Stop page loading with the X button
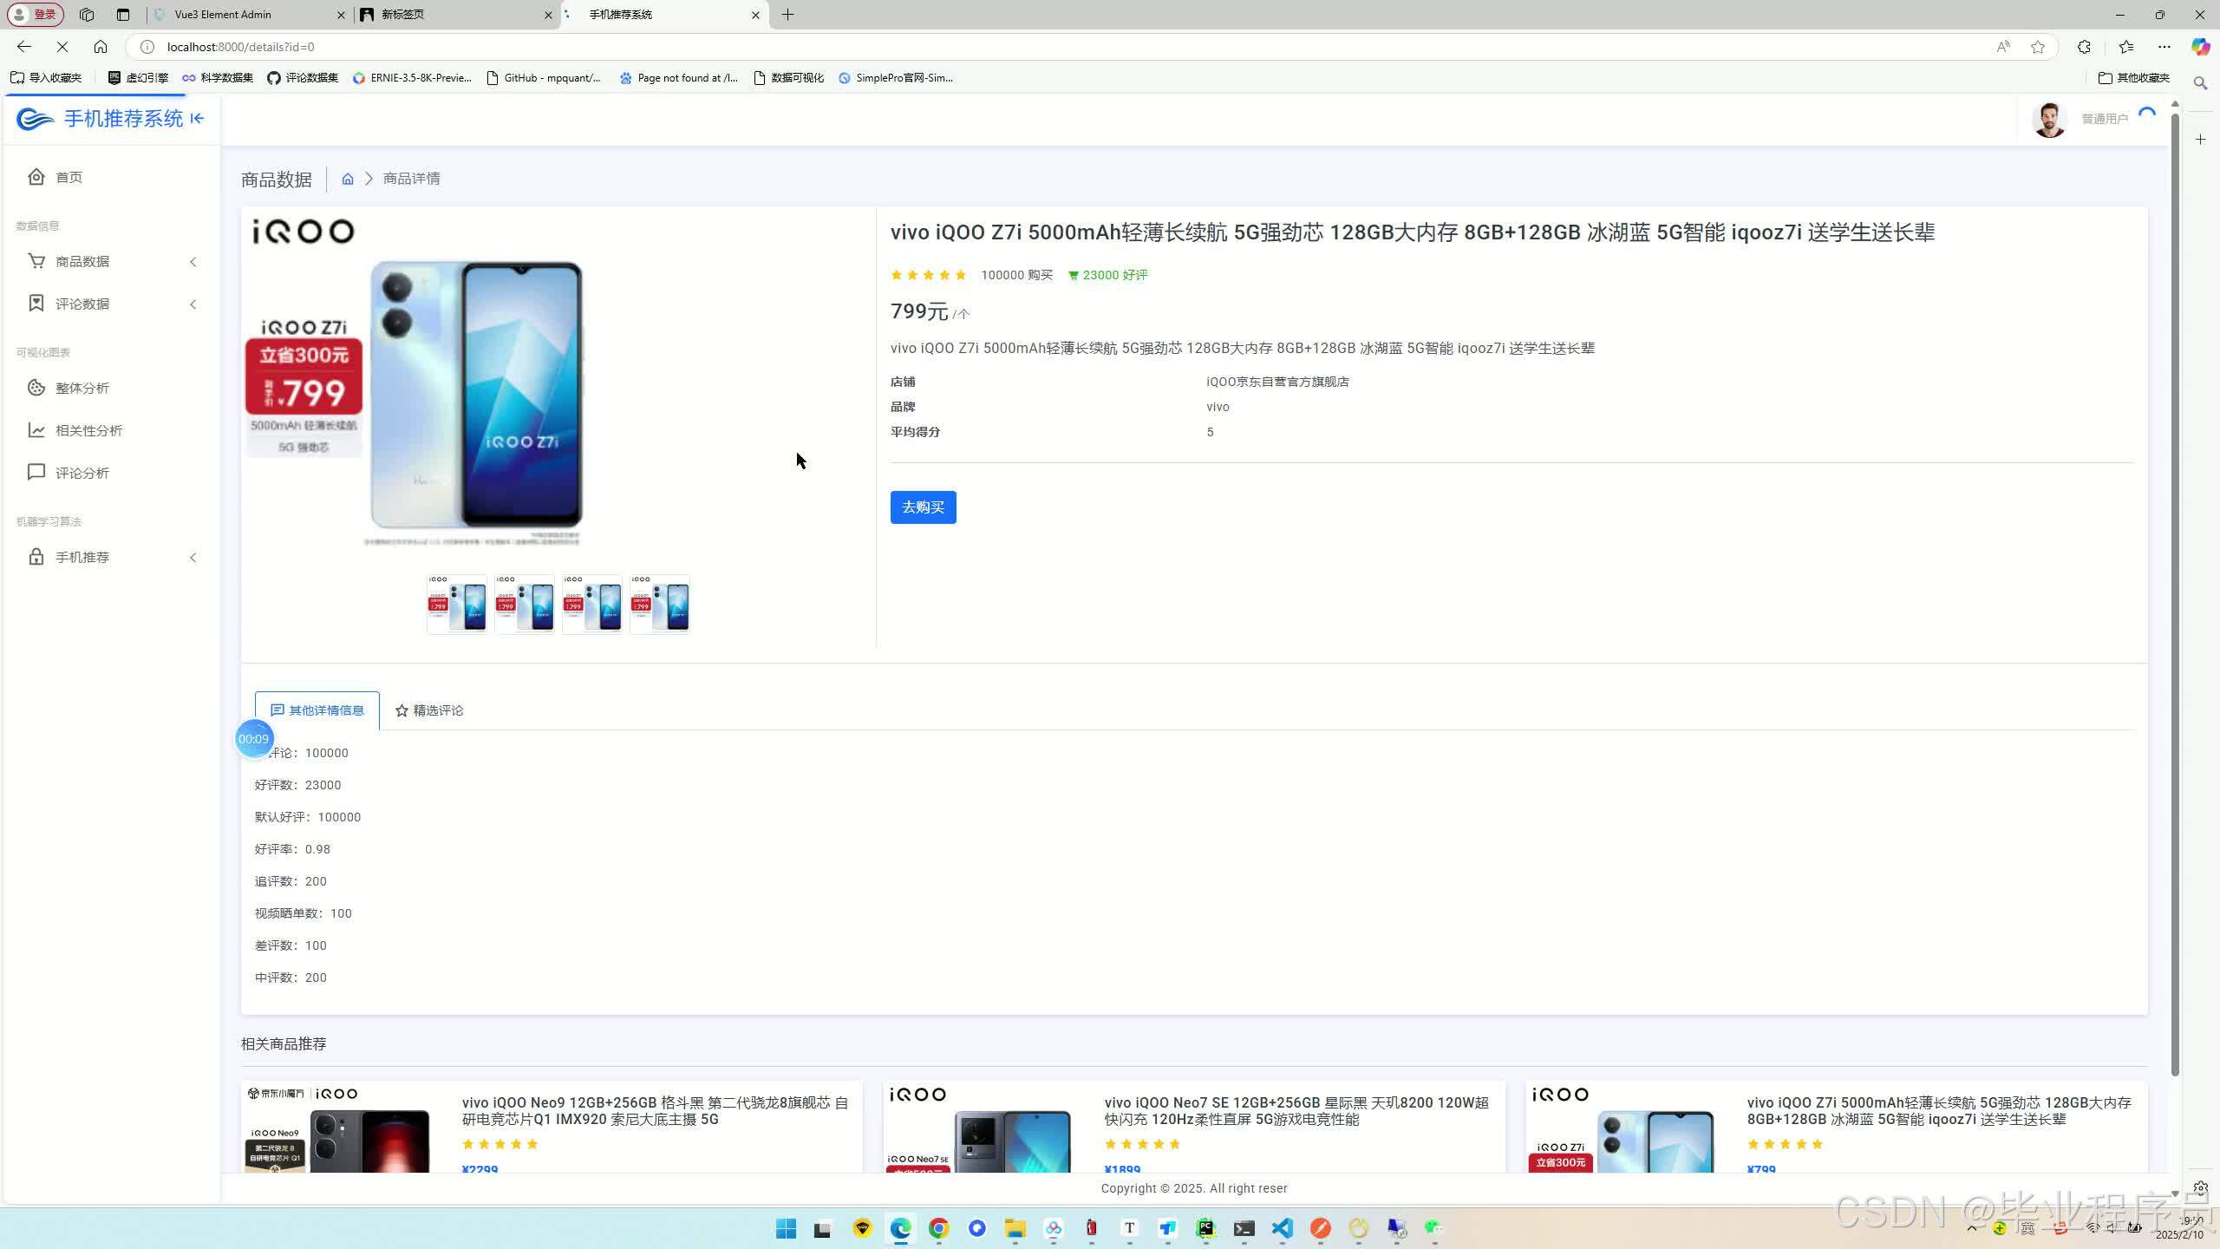The width and height of the screenshot is (2220, 1249). click(x=62, y=47)
